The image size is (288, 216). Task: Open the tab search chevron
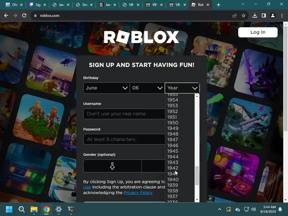[243, 4]
